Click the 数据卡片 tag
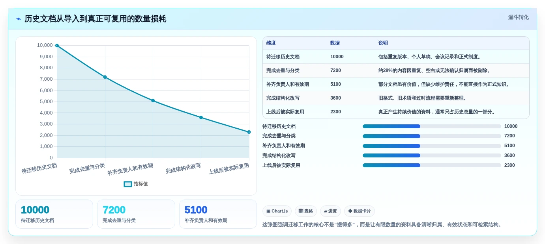545x244 pixels. 360,211
